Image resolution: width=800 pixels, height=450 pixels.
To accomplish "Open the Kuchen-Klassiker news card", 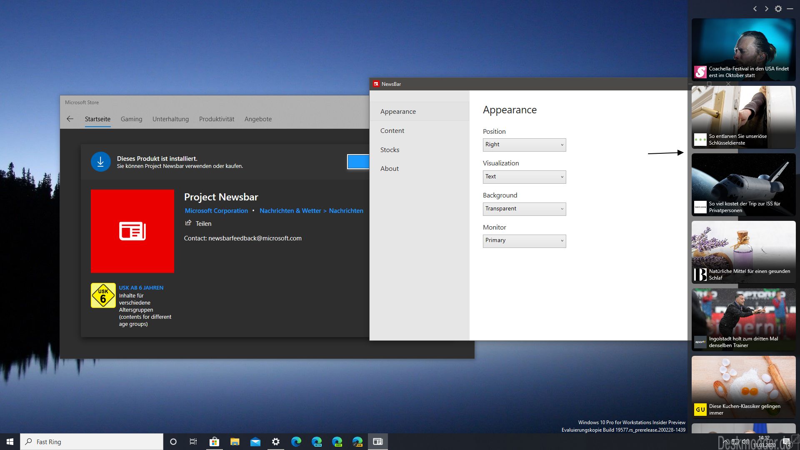I will (x=743, y=387).
